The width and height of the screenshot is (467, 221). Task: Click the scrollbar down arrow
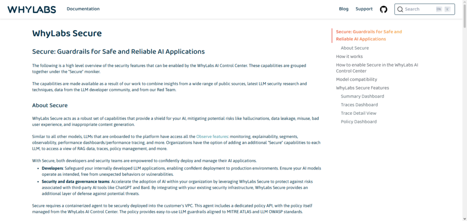tap(465, 219)
